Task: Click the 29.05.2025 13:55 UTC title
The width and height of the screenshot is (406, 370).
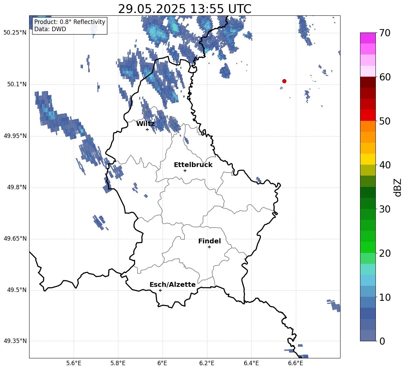Action: coord(184,9)
